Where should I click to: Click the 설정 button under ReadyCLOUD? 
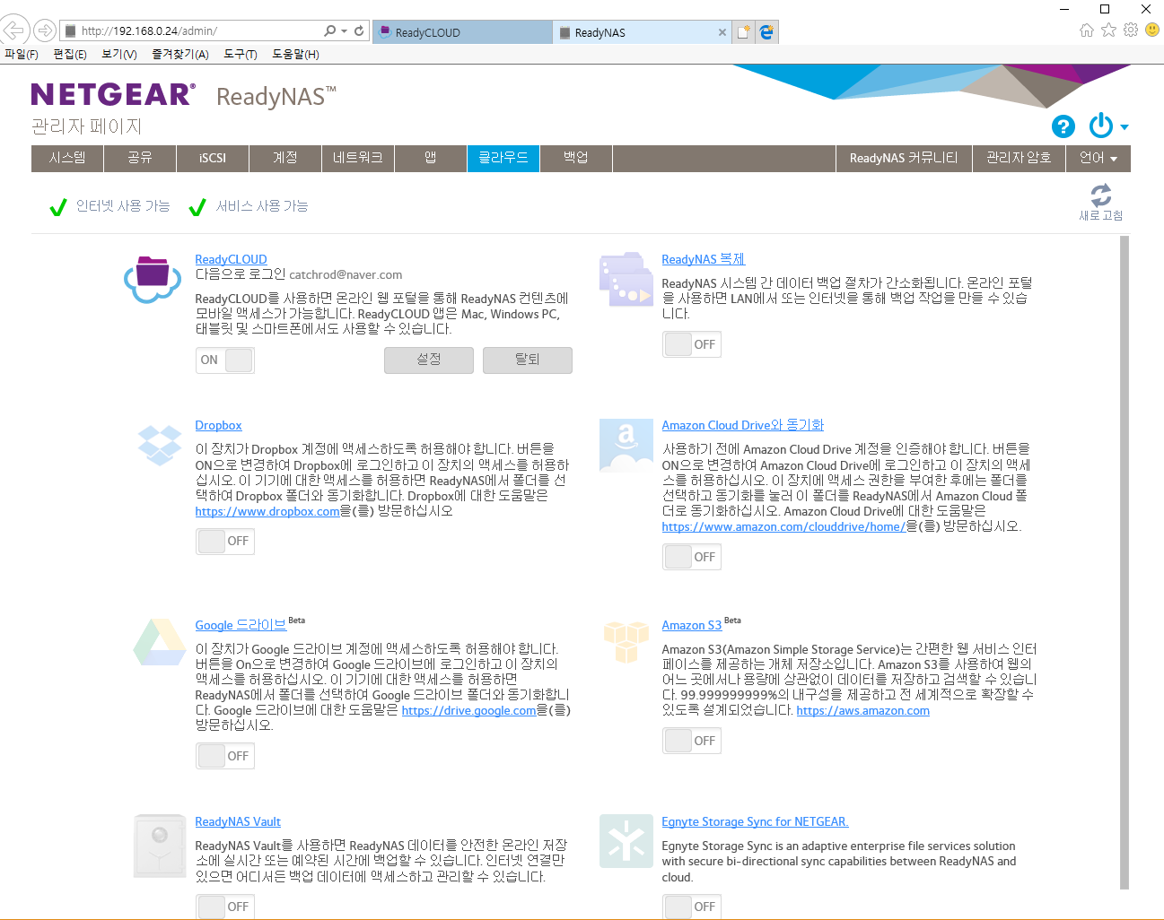[429, 360]
